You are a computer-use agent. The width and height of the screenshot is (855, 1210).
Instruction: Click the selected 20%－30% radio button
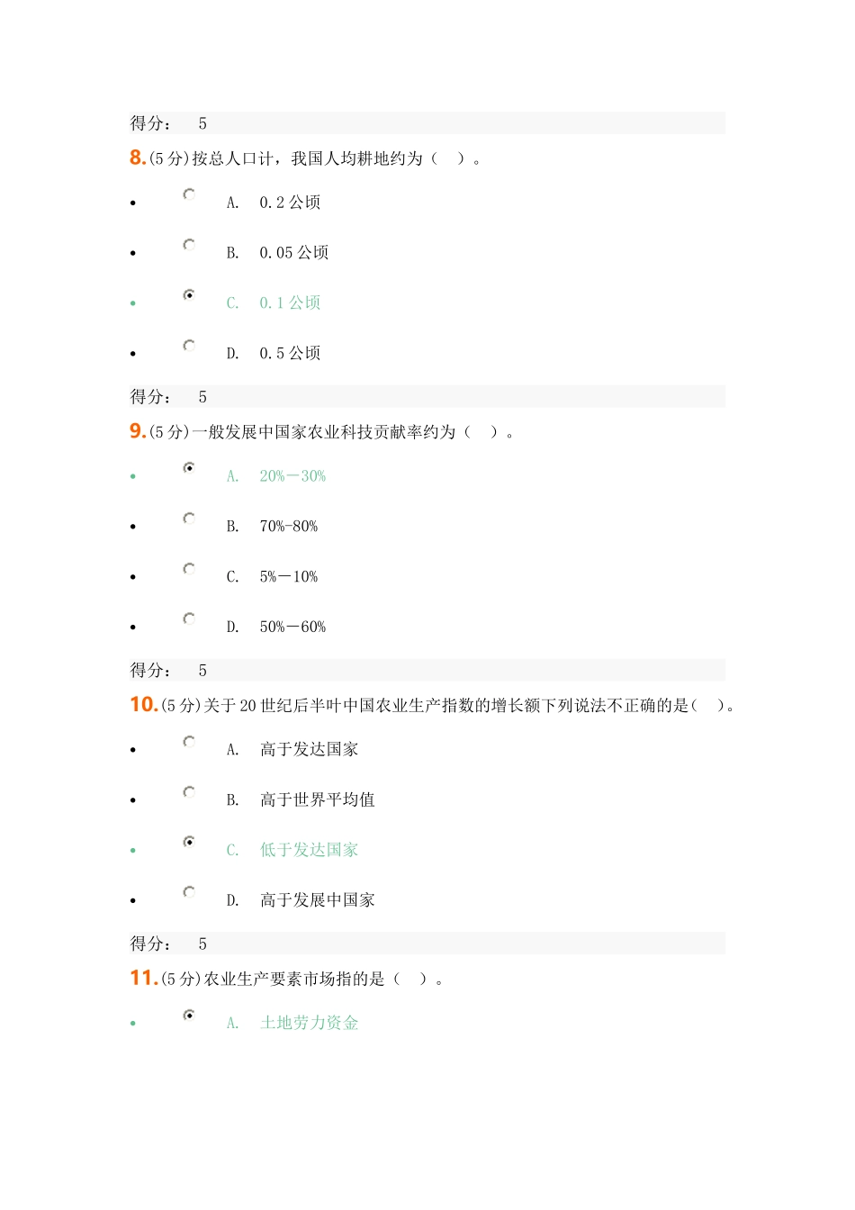(x=189, y=468)
